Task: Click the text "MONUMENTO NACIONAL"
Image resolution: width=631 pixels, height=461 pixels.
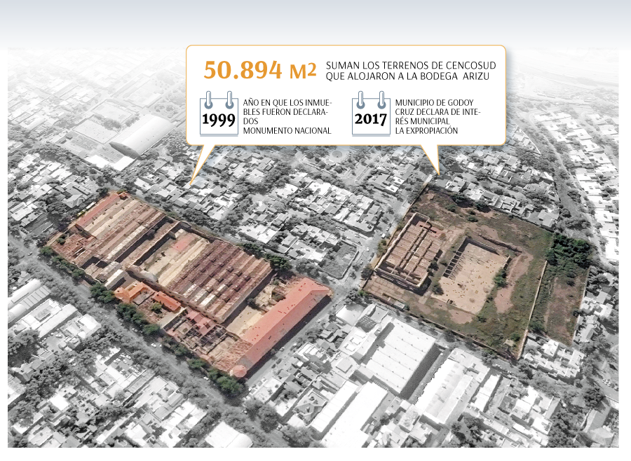Action: 287,131
